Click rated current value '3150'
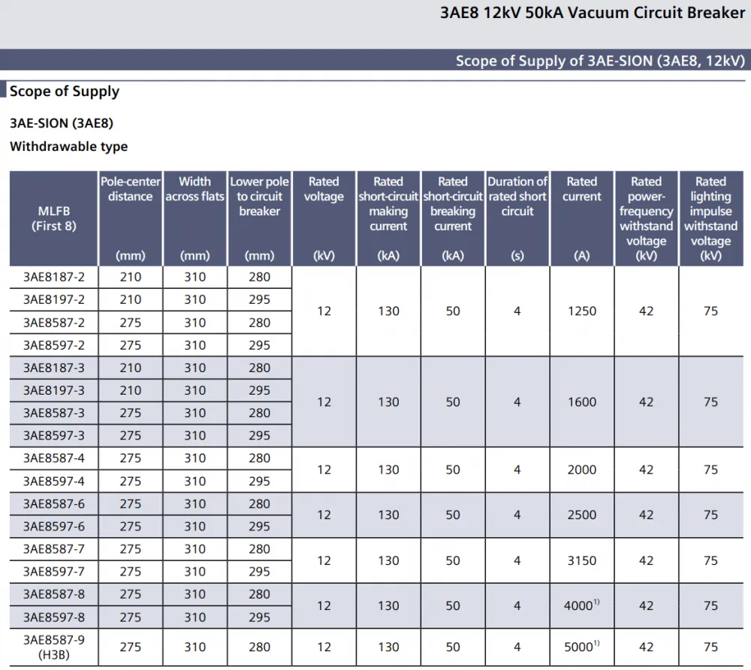751x670 pixels. (582, 560)
